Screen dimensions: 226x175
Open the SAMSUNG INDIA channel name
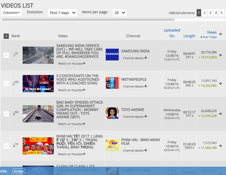(x=135, y=51)
